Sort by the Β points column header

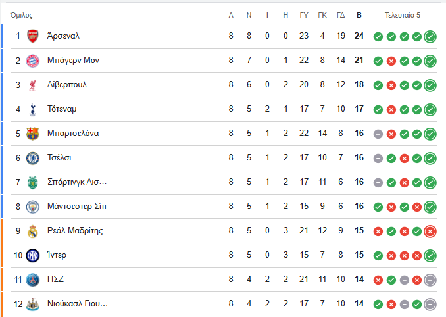[x=359, y=15]
